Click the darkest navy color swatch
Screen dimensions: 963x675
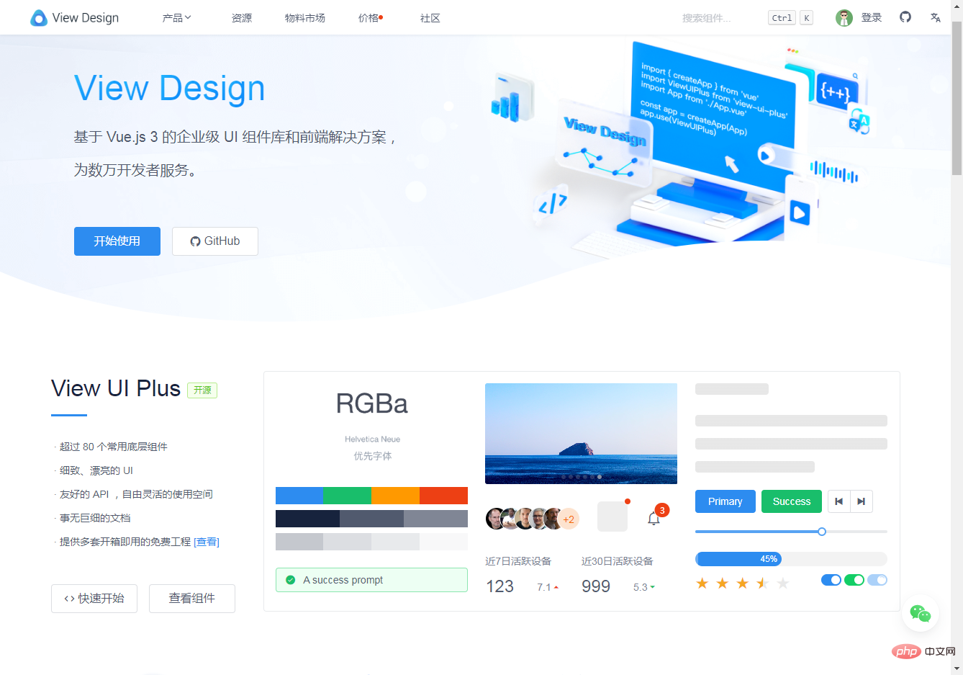click(x=308, y=519)
